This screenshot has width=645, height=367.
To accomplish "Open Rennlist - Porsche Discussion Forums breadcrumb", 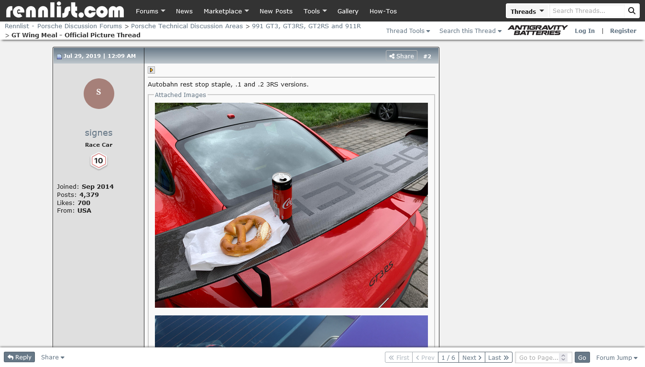I will (63, 26).
